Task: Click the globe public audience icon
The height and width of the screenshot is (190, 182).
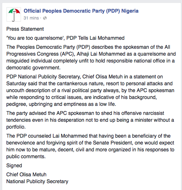Action: click(45, 18)
